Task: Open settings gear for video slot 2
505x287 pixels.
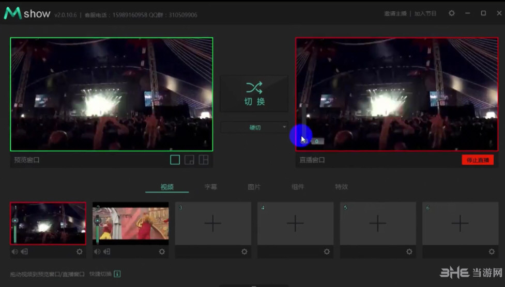Action: coord(162,252)
